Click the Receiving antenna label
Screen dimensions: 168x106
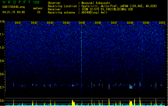tap(61, 12)
